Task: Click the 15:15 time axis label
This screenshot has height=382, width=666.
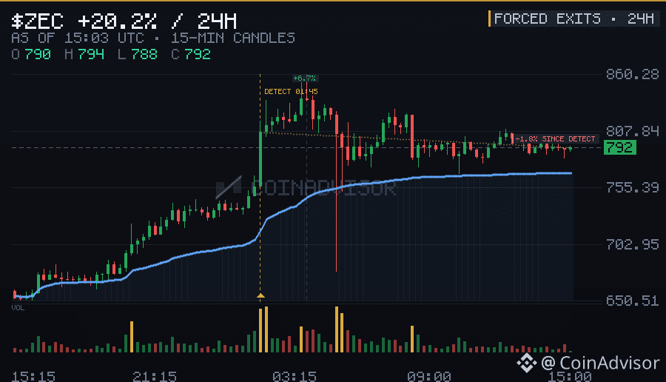Action: click(33, 377)
